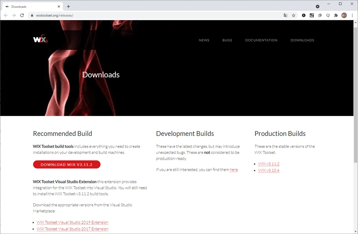The width and height of the screenshot is (358, 234).
Task: Open the WiX v3.11.2 production build link
Action: 269,164
